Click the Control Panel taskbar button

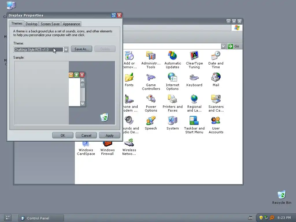pyautogui.click(x=41, y=218)
